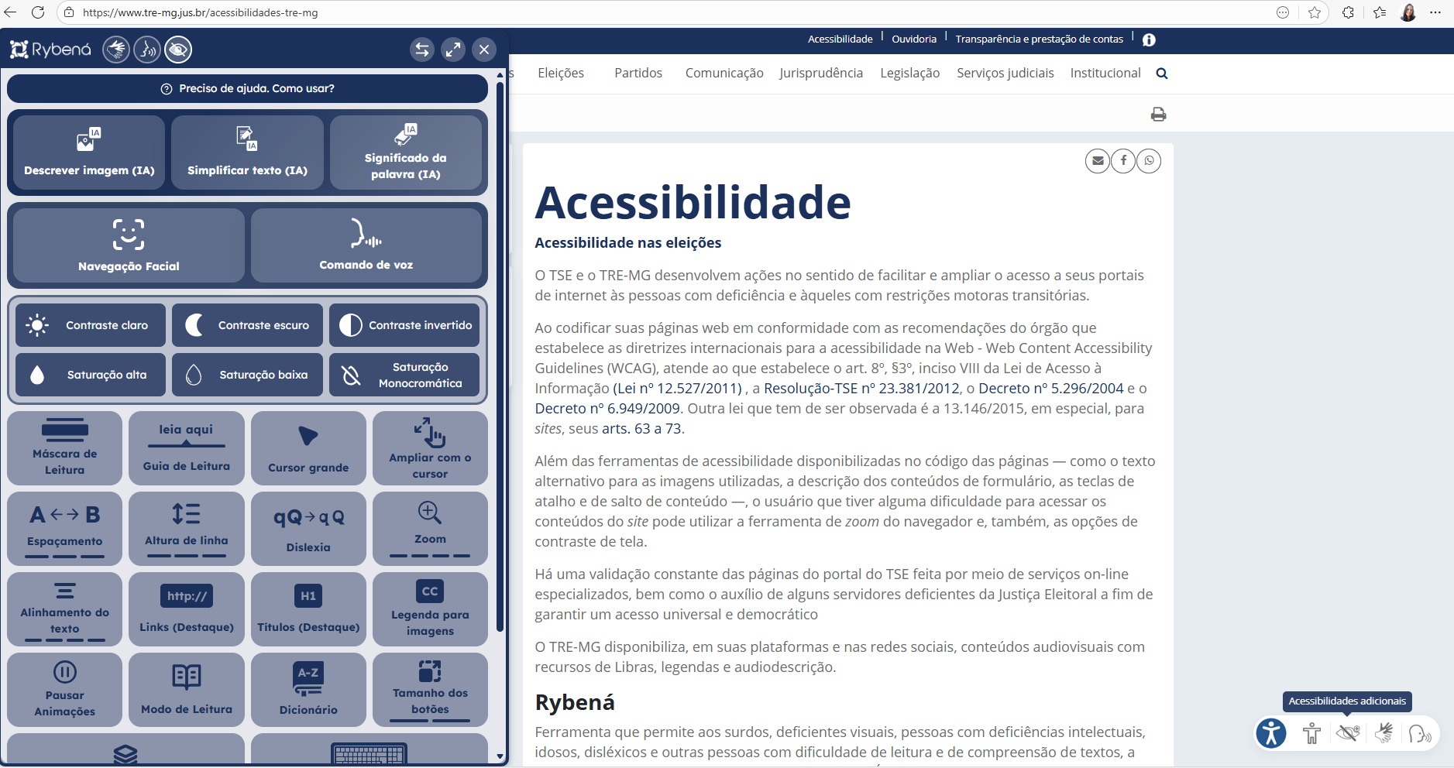Click the Descrever imagem (IA) tool

(89, 153)
